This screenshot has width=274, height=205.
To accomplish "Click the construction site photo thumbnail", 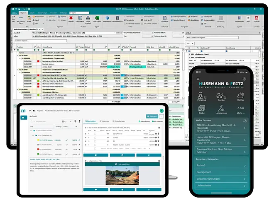I will [122, 175].
